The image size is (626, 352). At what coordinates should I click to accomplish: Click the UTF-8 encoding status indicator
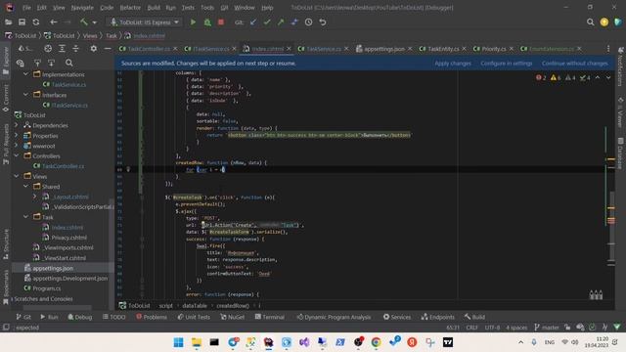pyautogui.click(x=492, y=328)
